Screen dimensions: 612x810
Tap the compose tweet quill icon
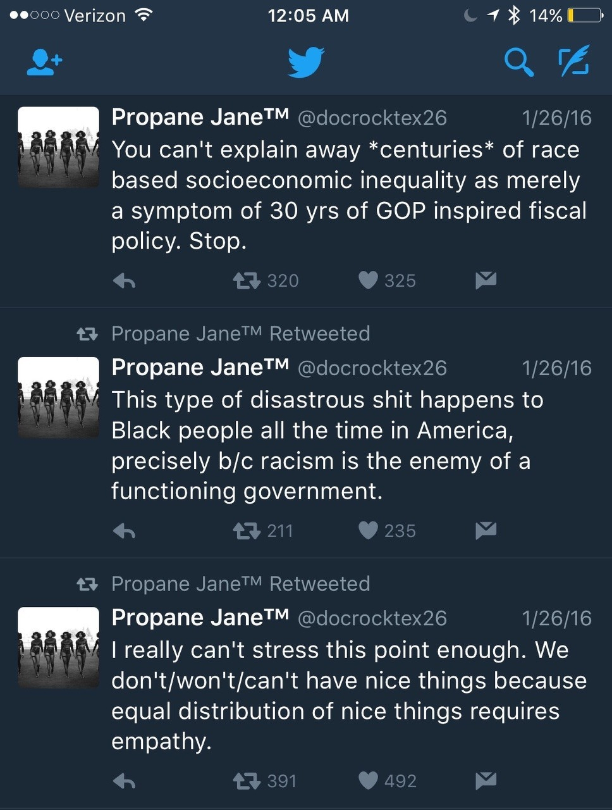(574, 62)
